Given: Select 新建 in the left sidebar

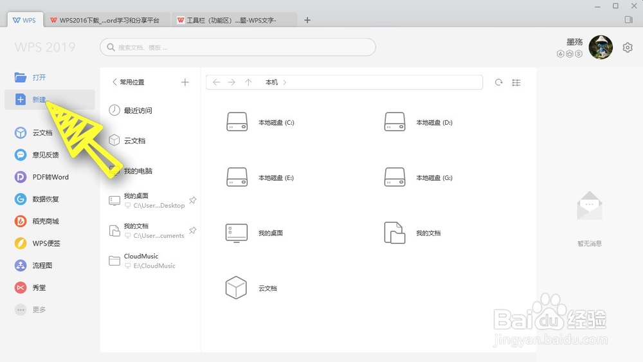Looking at the screenshot, I should pyautogui.click(x=50, y=100).
